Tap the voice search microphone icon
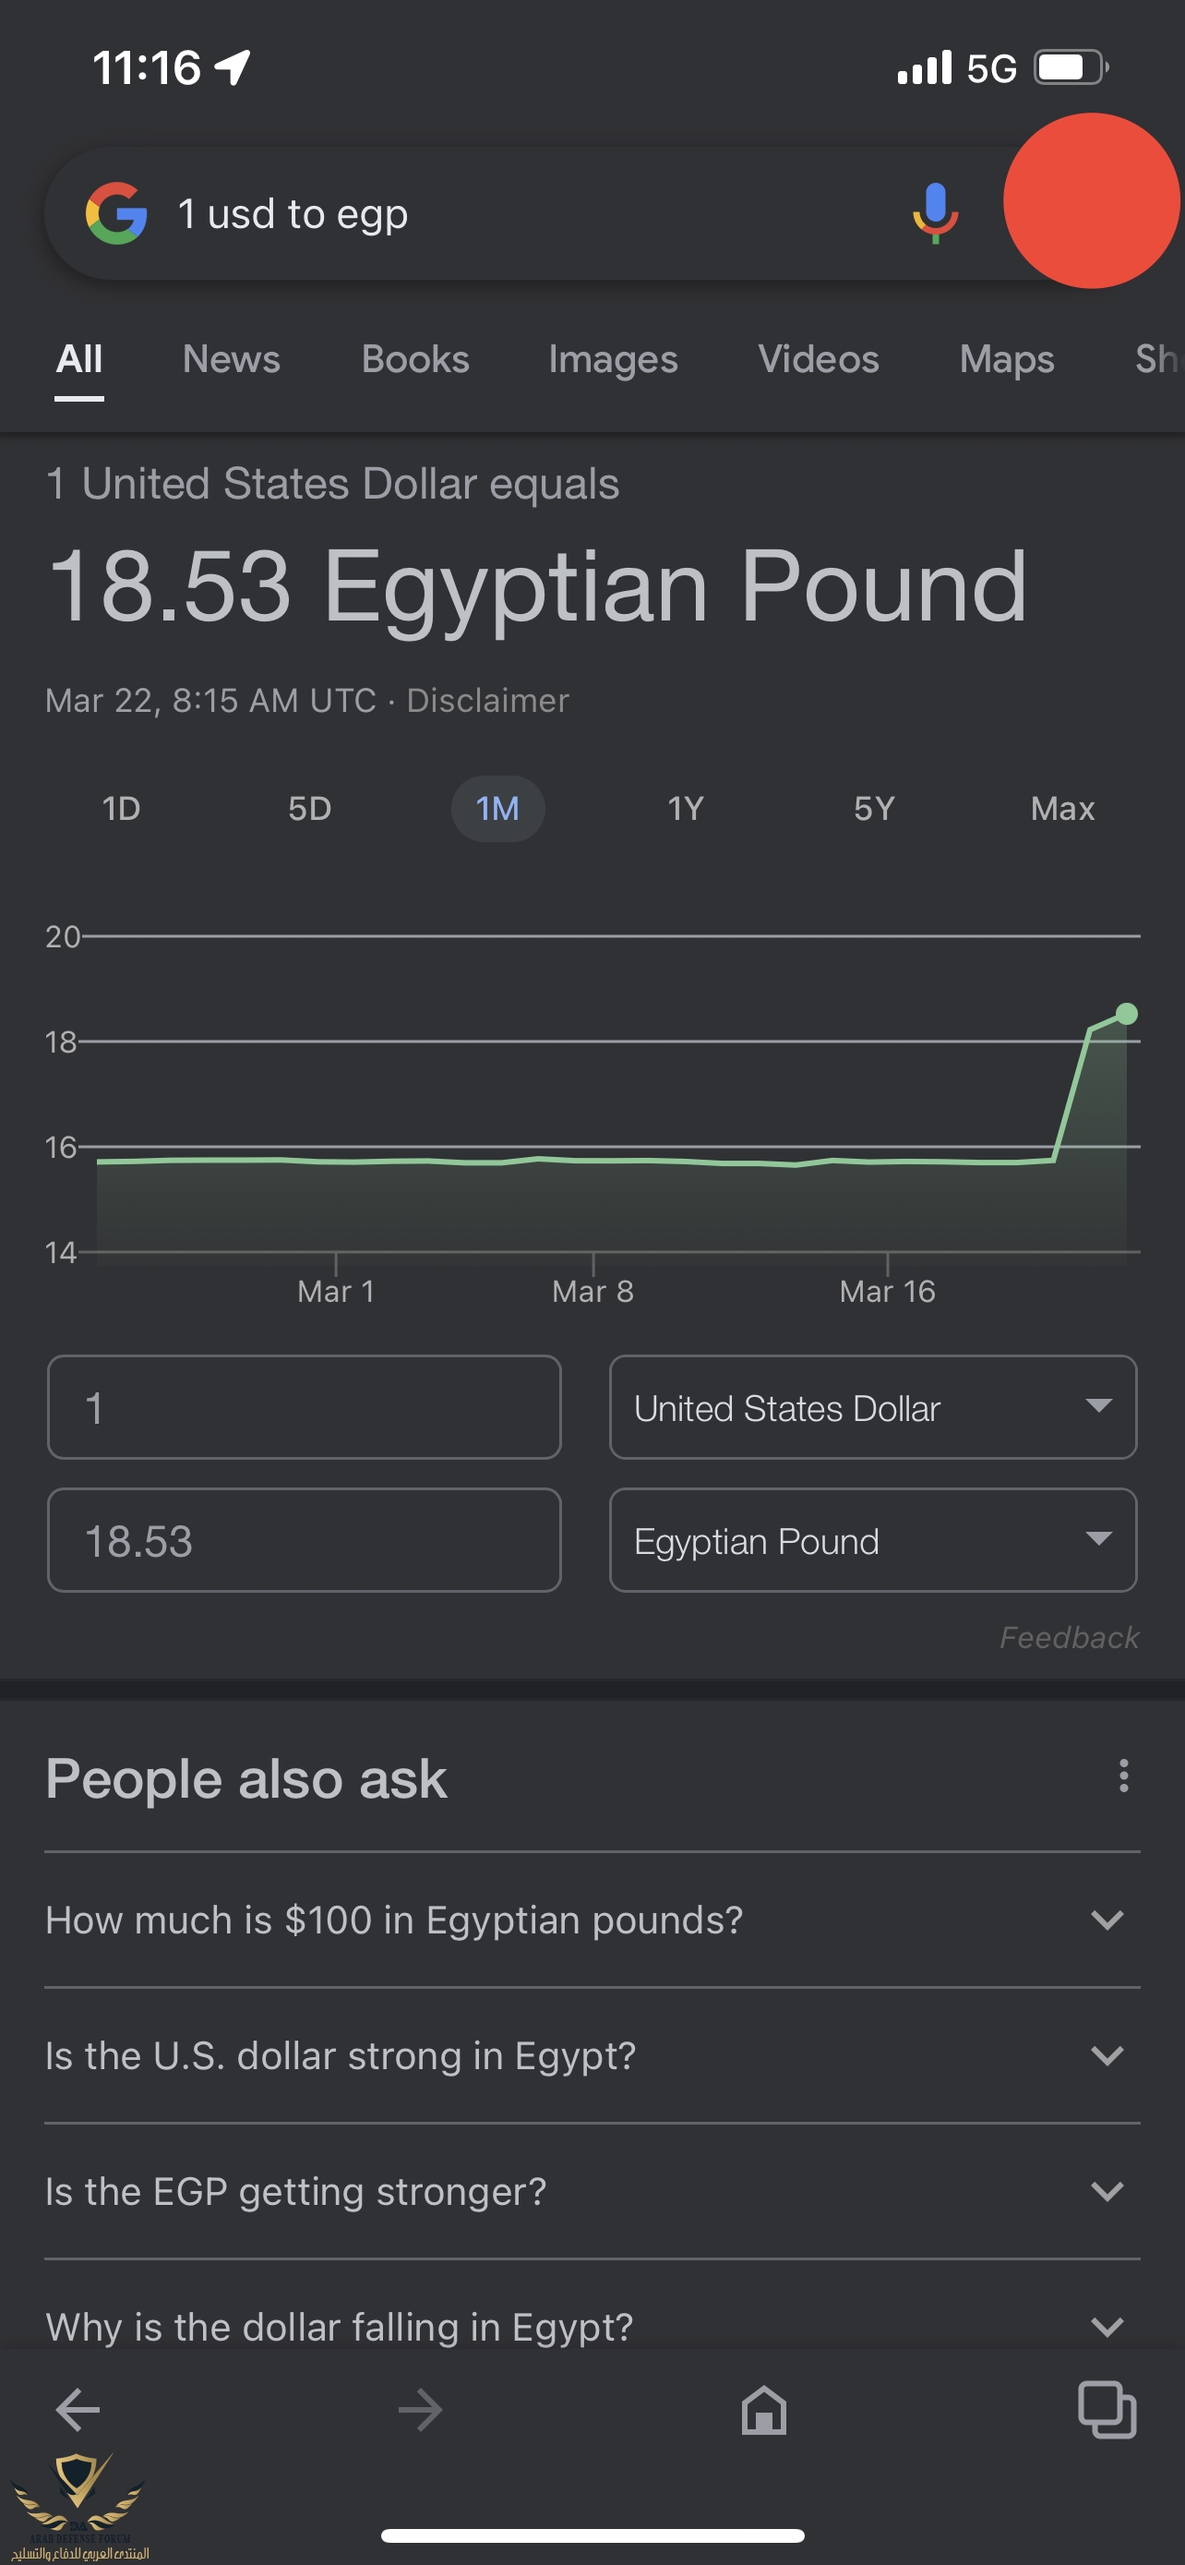This screenshot has width=1185, height=2565. point(934,213)
